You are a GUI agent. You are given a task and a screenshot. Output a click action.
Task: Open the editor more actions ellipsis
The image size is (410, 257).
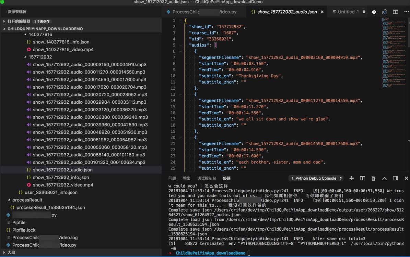tap(406, 12)
